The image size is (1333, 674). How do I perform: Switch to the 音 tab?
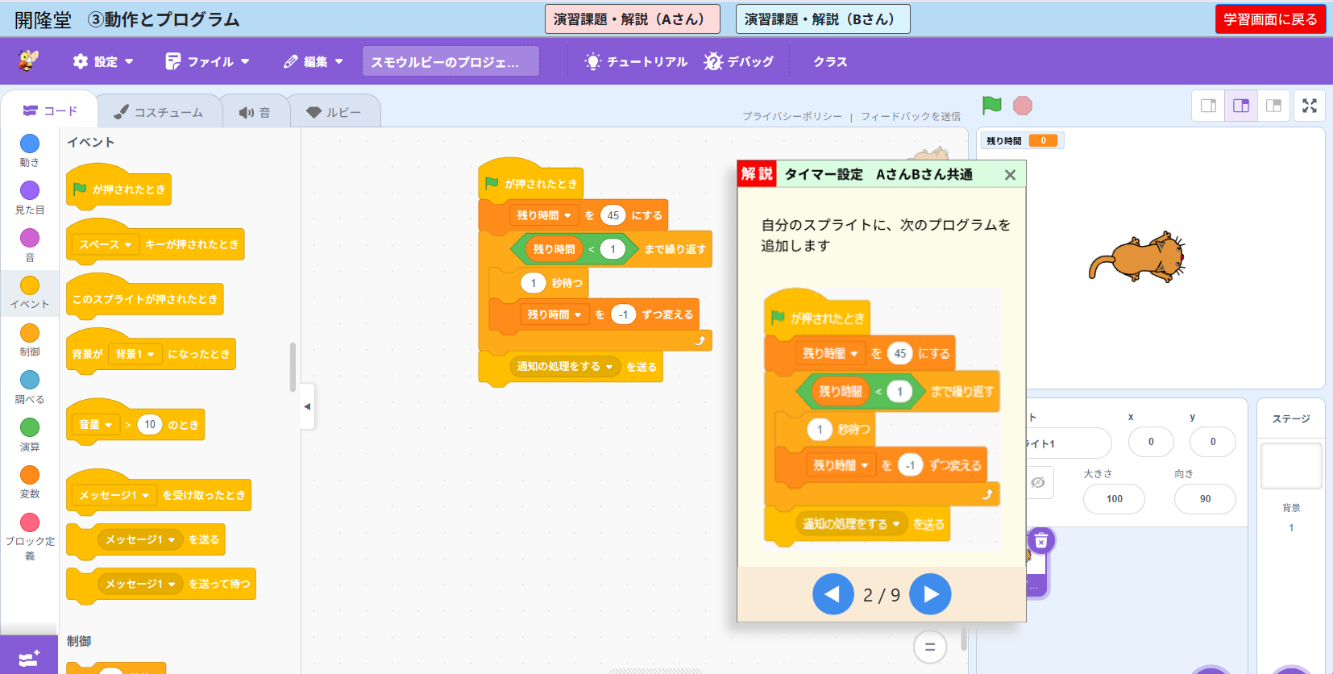(255, 112)
